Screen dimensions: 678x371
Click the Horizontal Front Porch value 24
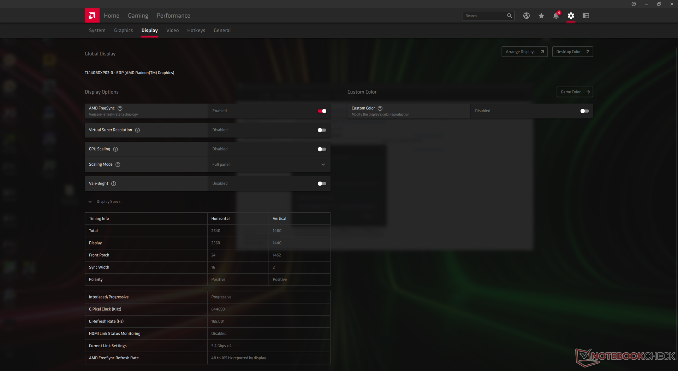point(213,255)
